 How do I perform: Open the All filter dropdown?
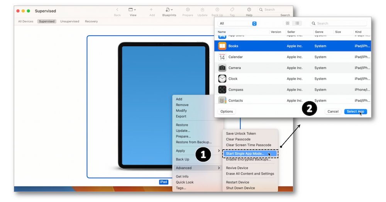coord(237,23)
